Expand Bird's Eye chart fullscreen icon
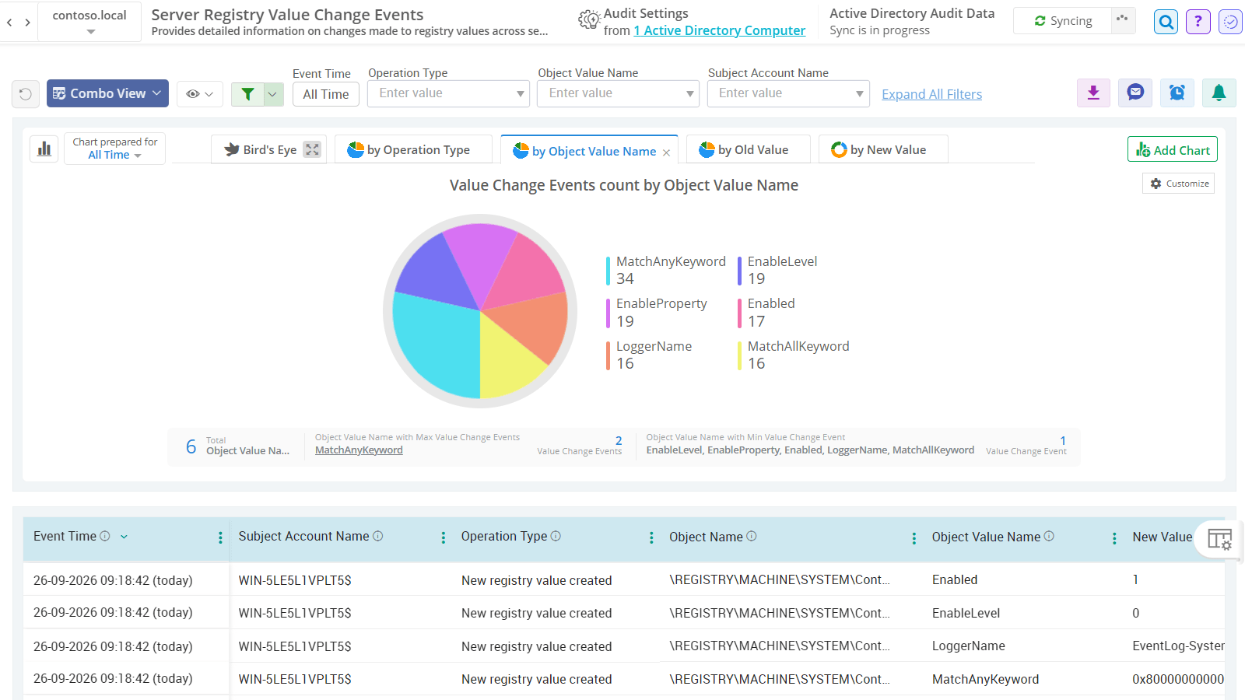The width and height of the screenshot is (1245, 700). point(312,149)
